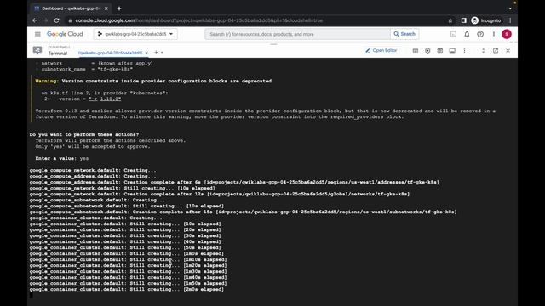Open the browser tab search chevron
The height and width of the screenshot is (306, 545).
pyautogui.click(x=510, y=8)
